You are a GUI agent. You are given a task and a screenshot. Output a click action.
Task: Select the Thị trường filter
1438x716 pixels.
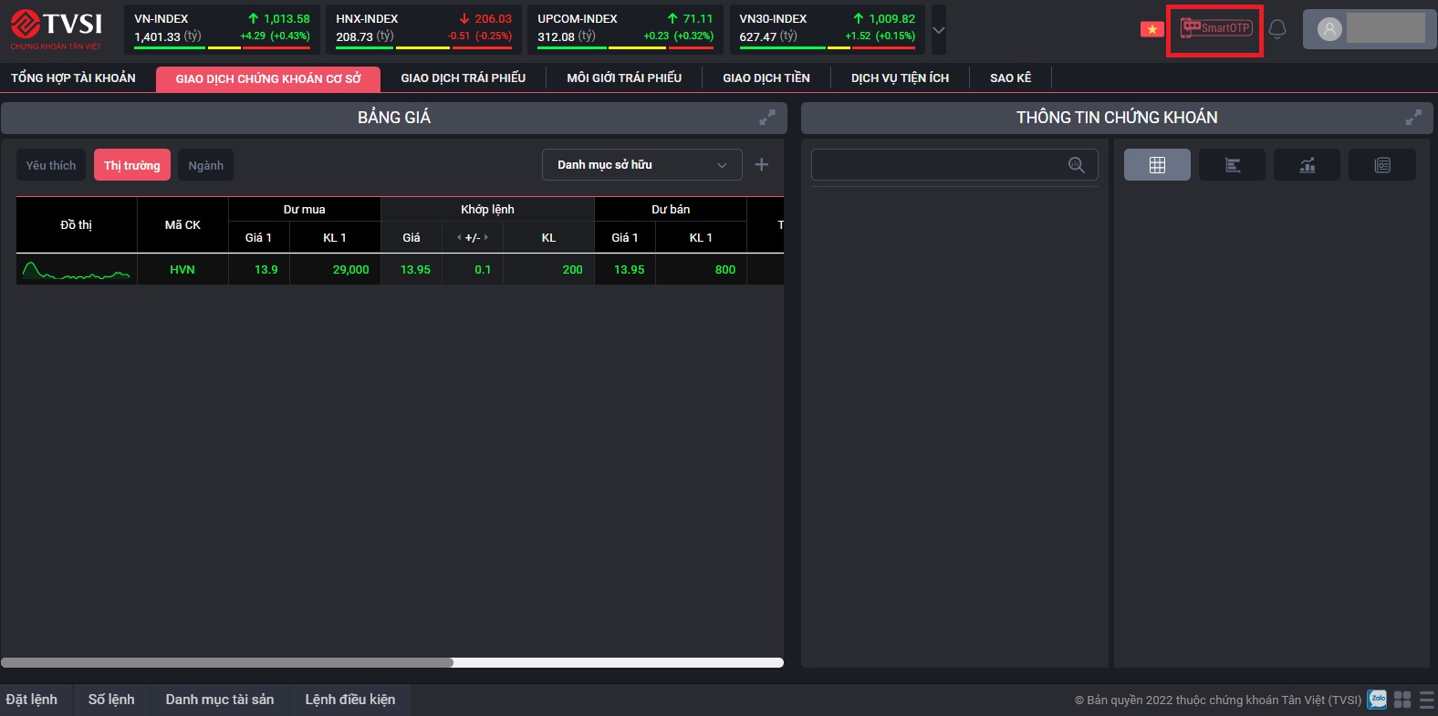click(x=131, y=165)
